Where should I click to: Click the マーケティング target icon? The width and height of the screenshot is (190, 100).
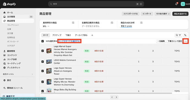4,63
